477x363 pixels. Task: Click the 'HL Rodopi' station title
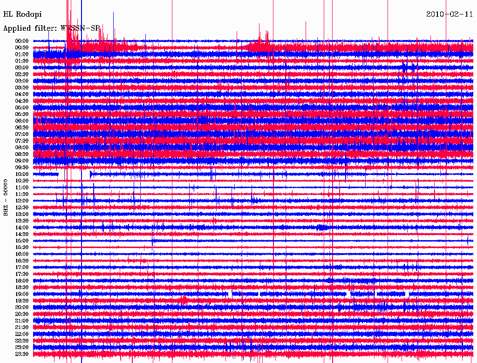22,14
